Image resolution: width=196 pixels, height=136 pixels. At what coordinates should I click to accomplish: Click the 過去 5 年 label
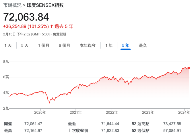(x=64, y=26)
